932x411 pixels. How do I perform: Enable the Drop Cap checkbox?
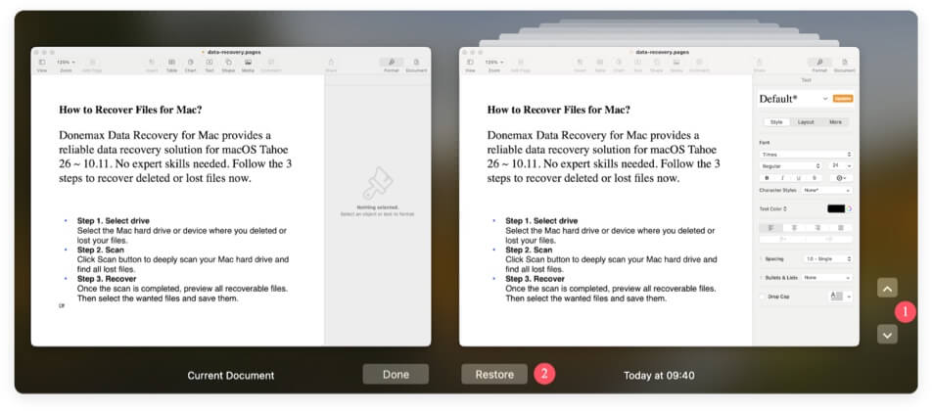(763, 297)
